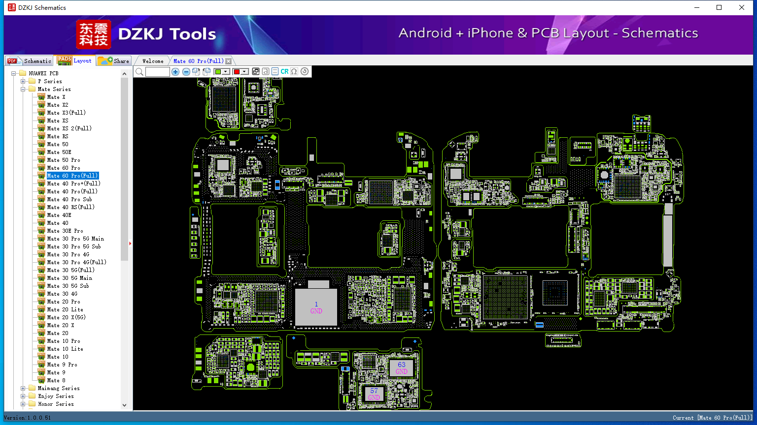The width and height of the screenshot is (757, 425).
Task: Zoom in with the blue plus button
Action: (175, 72)
